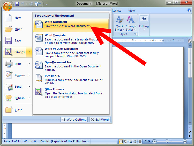Click the Prepare checklist icon

pos(9,75)
